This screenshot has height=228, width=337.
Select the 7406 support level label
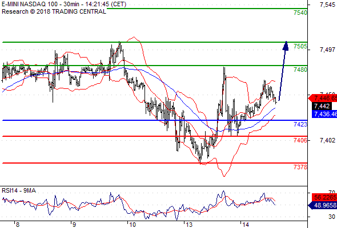300,140
